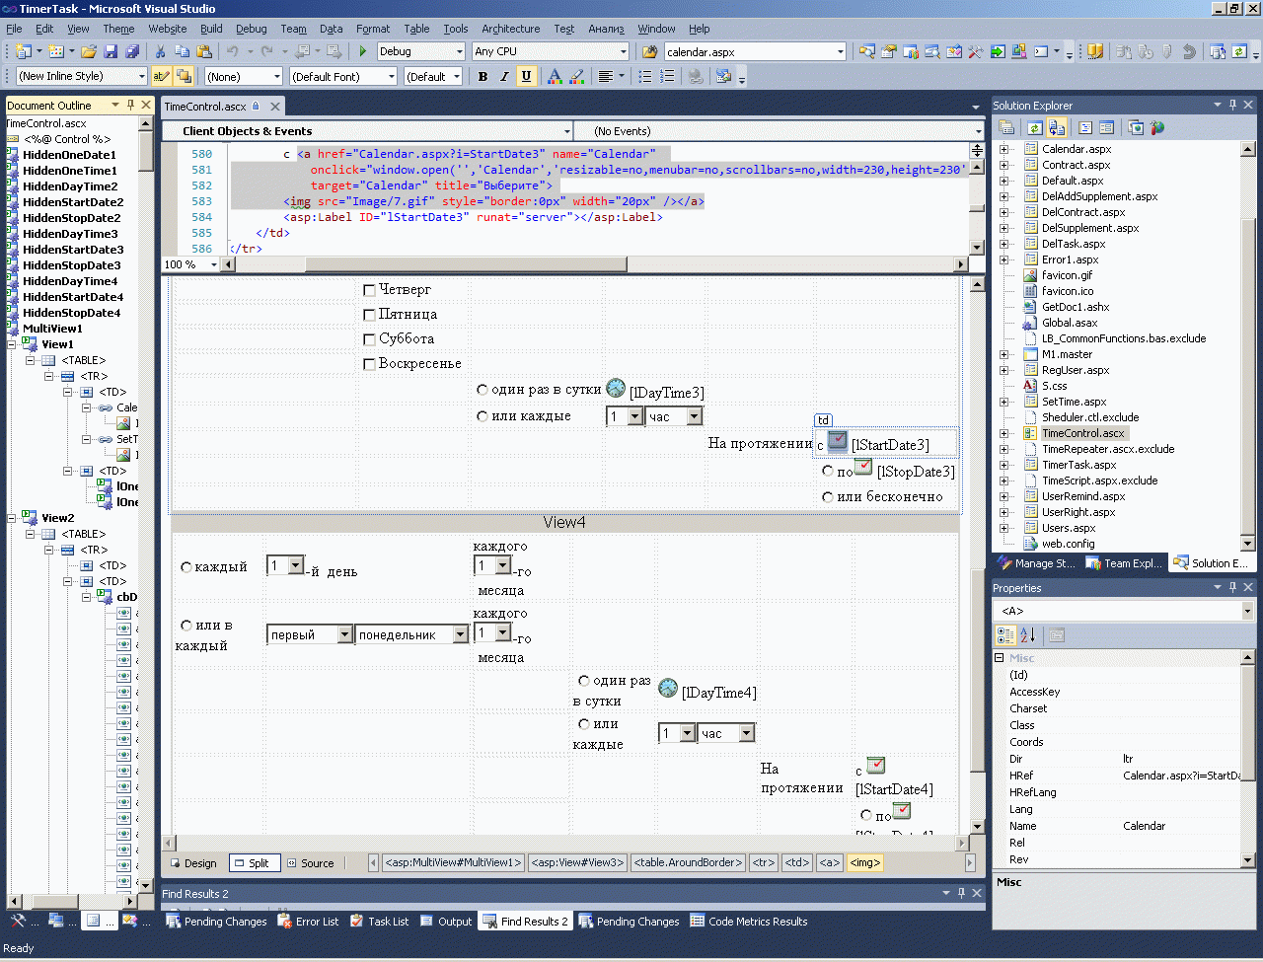Image resolution: width=1263 pixels, height=962 pixels.
Task: Click the Save icon in the toolbar
Action: pos(110,51)
